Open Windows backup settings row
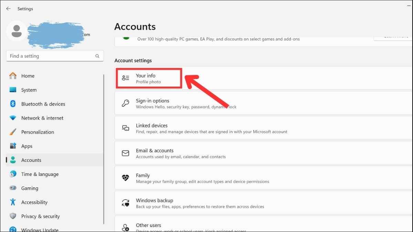This screenshot has height=232, width=413. (263, 203)
